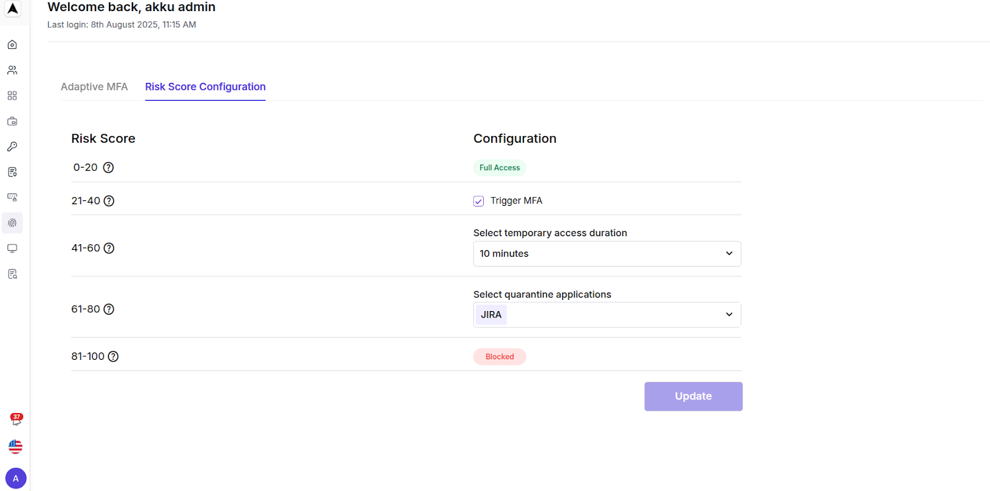Click the "Trigger MFA" label text
The image size is (990, 491).
pos(516,200)
